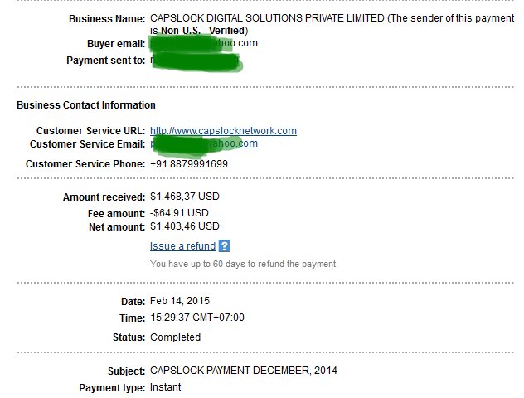
Task: Click the blue question mark help icon
Action: point(224,246)
